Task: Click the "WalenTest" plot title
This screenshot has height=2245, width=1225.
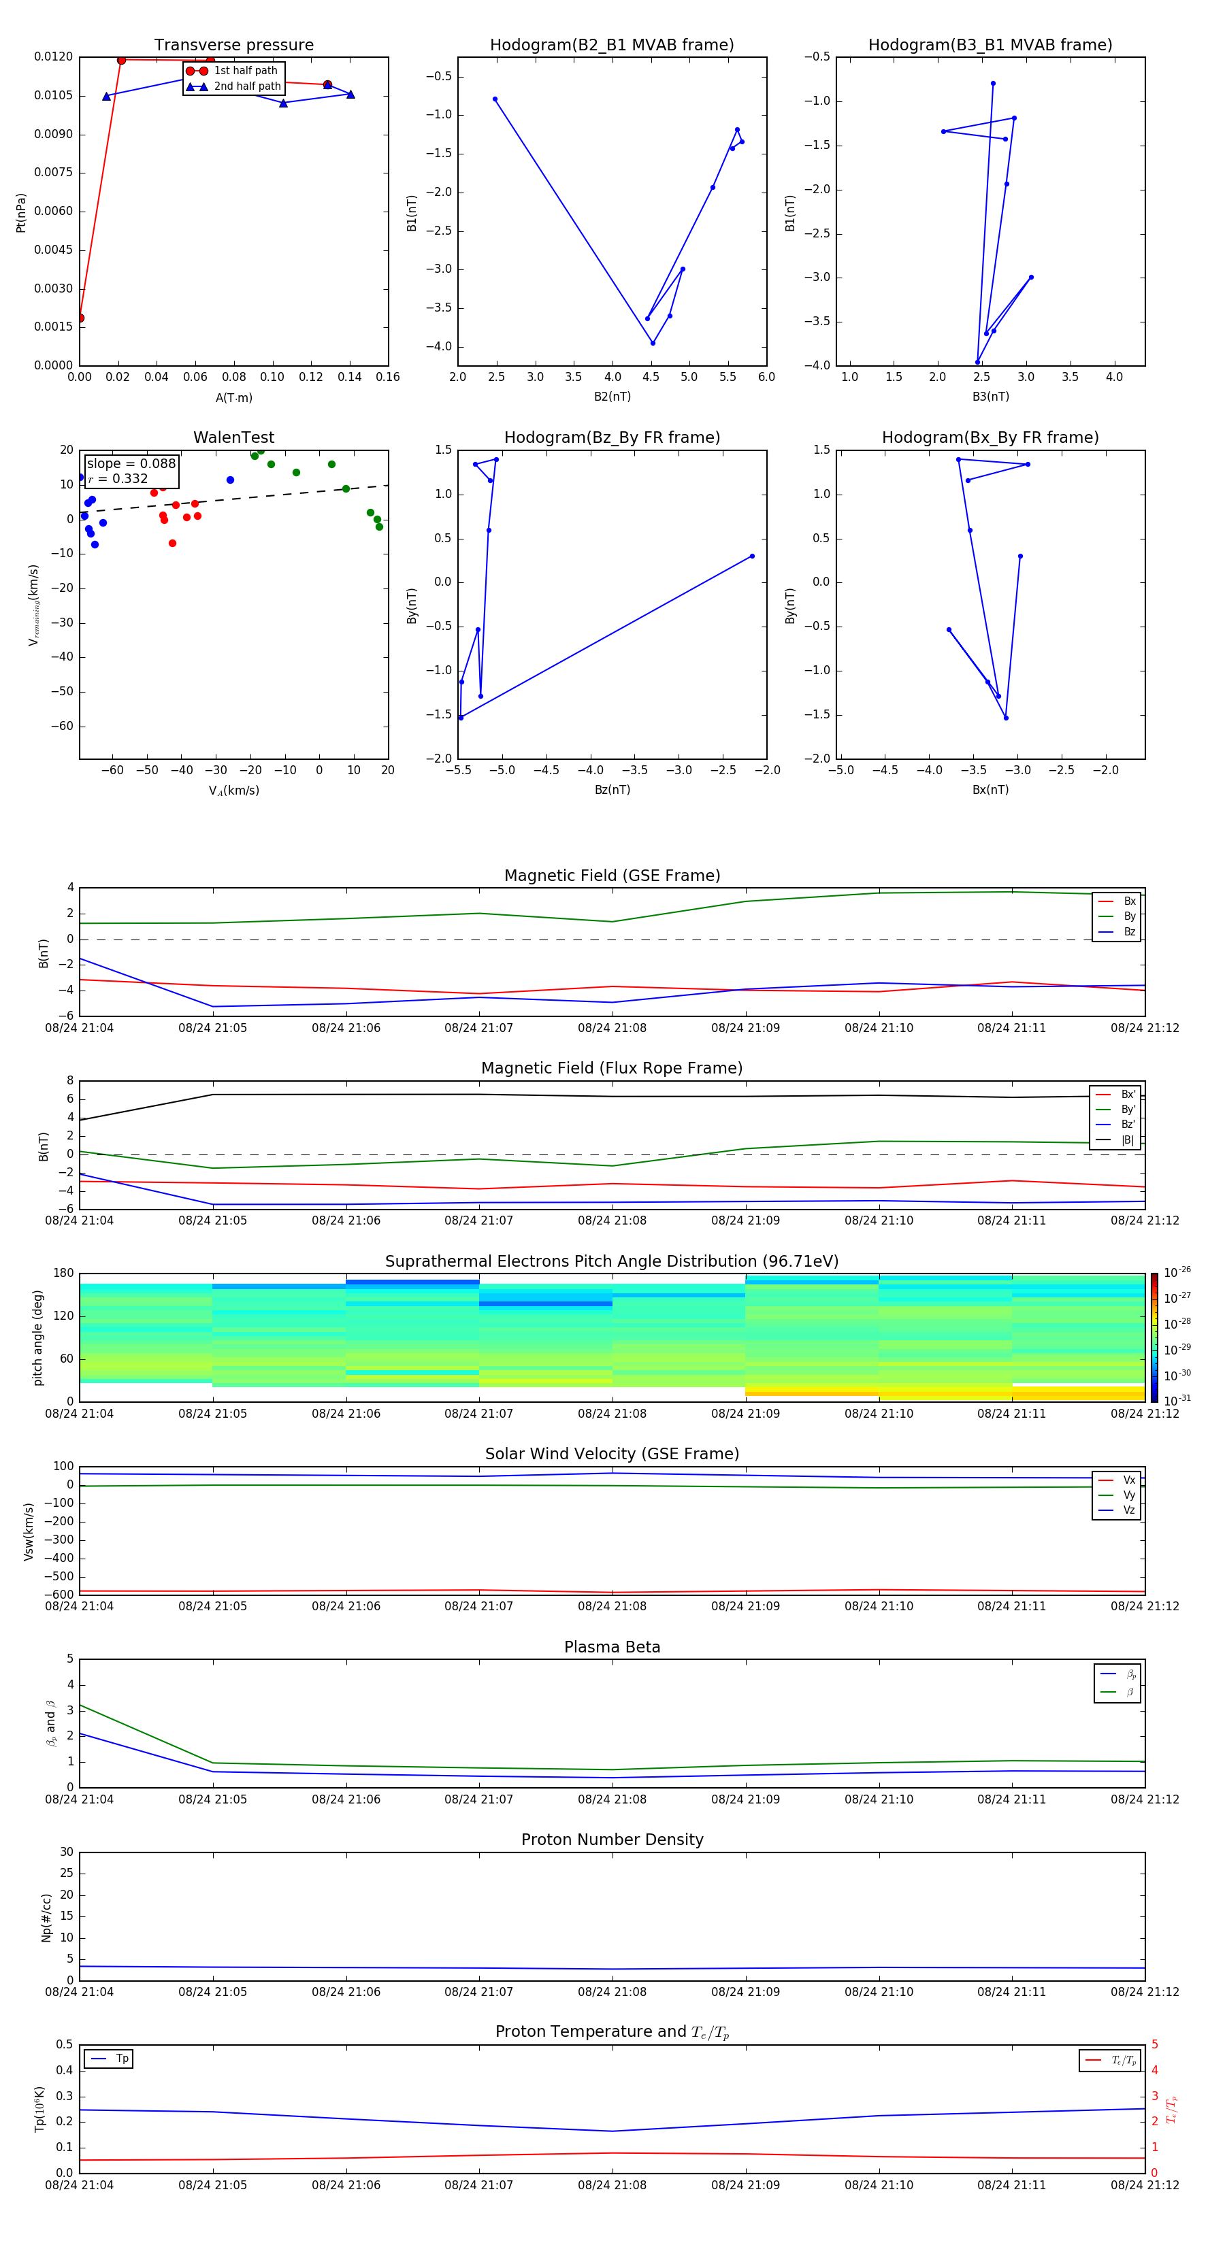Action: [233, 437]
